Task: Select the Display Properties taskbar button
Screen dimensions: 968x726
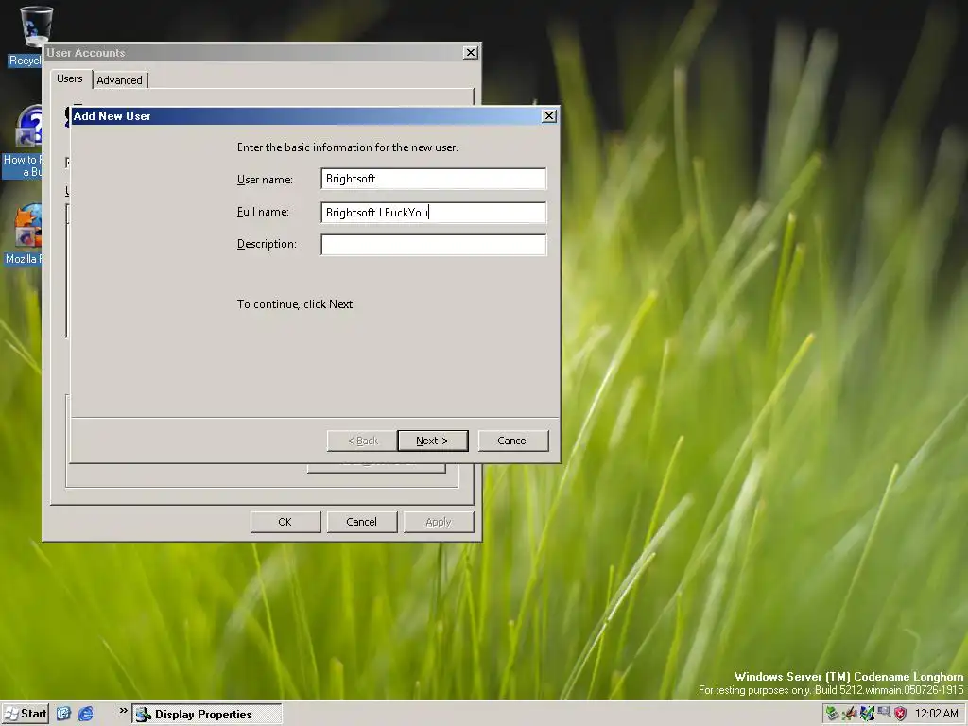Action: coord(207,715)
